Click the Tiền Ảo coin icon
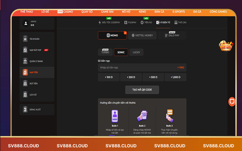Image resolution: width=242 pixels, height=151 pixels. 142,22
